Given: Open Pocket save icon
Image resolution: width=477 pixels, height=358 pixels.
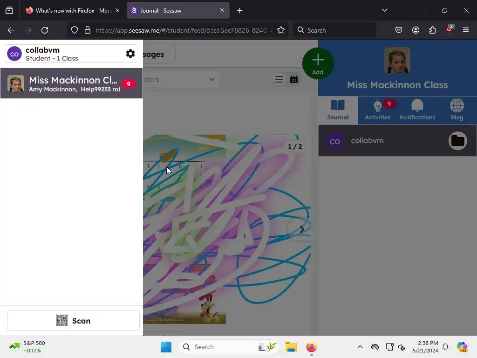Looking at the screenshot, I should pos(399,30).
